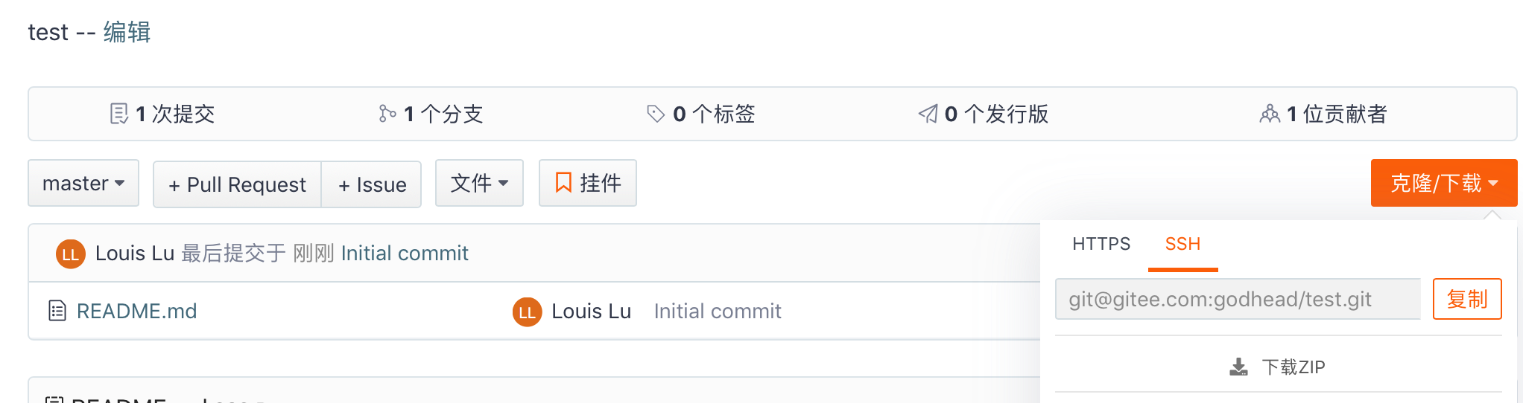Click the SSH clone URL field

(1237, 299)
